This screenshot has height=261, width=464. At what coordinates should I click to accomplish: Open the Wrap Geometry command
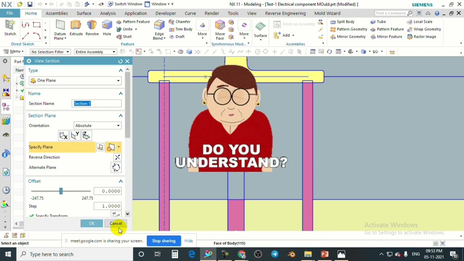(424, 29)
